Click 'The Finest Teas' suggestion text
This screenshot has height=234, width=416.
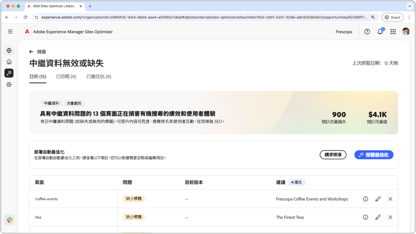coord(290,217)
